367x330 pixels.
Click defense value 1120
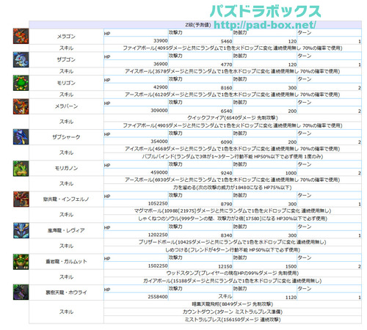coord(291,298)
